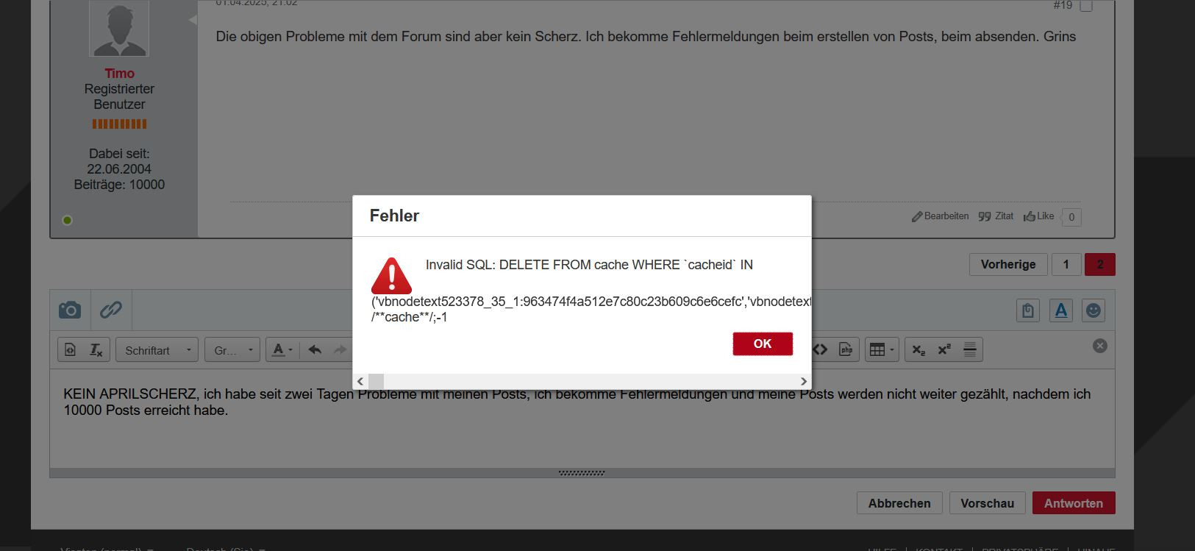Like post #19
This screenshot has width=1195, height=551.
[x=1038, y=216]
